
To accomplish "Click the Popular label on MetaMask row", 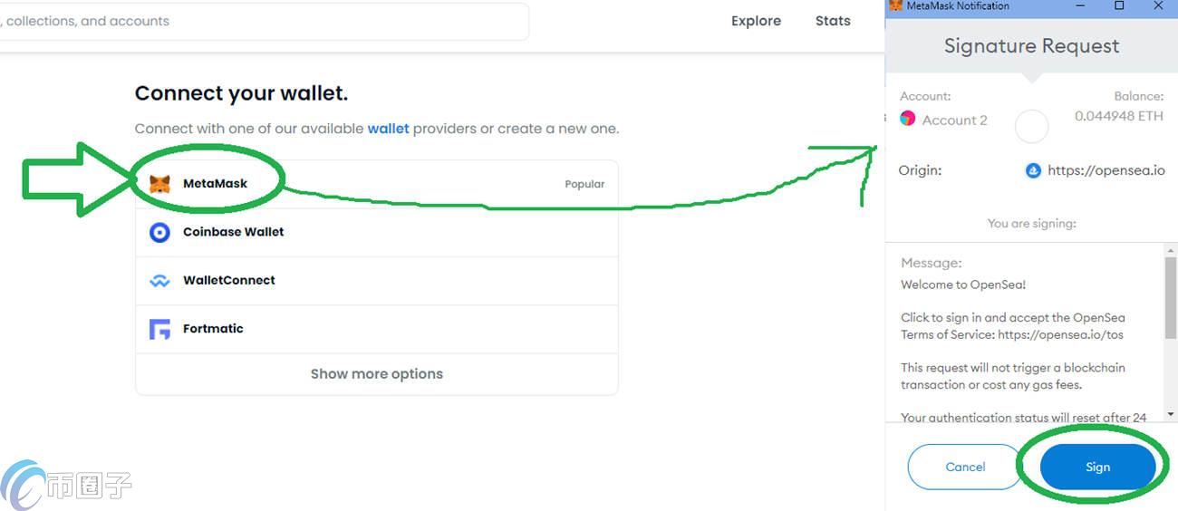I will pos(584,184).
